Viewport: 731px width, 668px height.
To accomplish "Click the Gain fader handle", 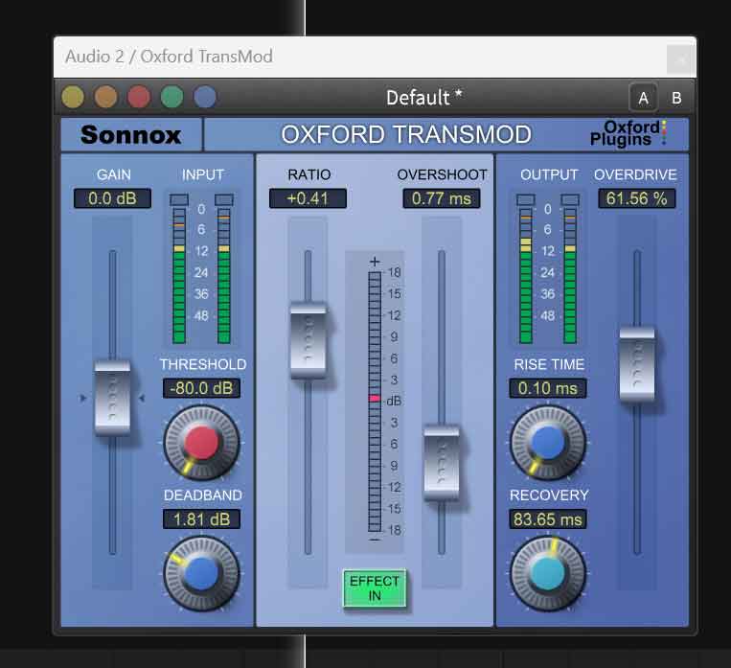I will [x=112, y=397].
